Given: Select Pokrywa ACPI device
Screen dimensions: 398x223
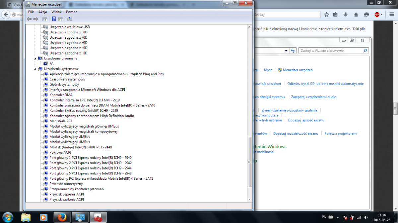Looking at the screenshot, I should coord(60,152).
